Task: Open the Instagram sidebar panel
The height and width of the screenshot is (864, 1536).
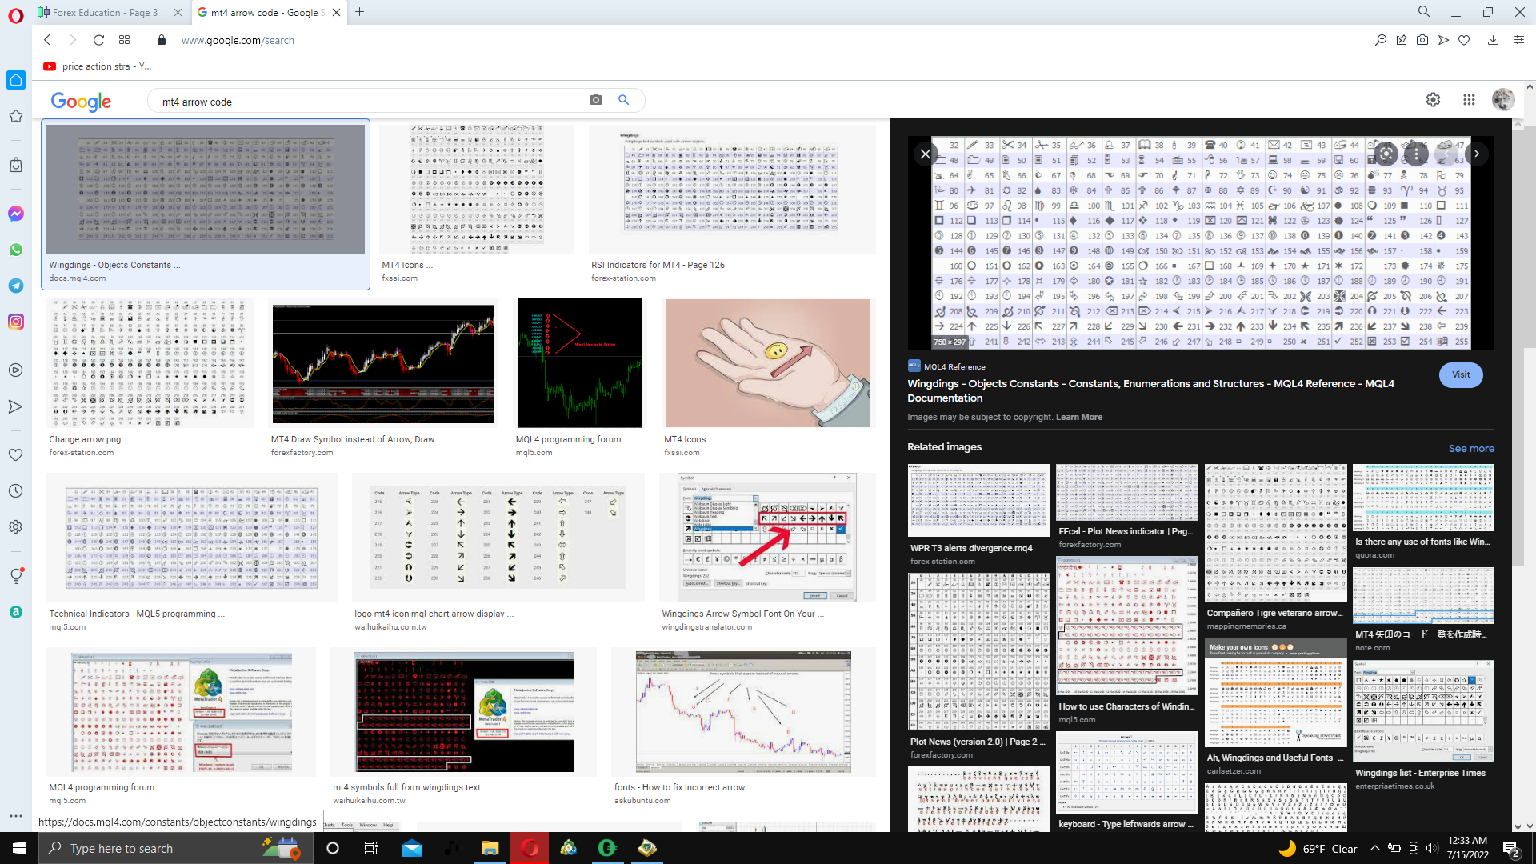Action: point(15,322)
